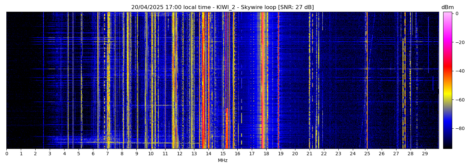Viewport: 470px width, 168px height.
Task: Click the MHz x-axis label
Action: point(223,161)
